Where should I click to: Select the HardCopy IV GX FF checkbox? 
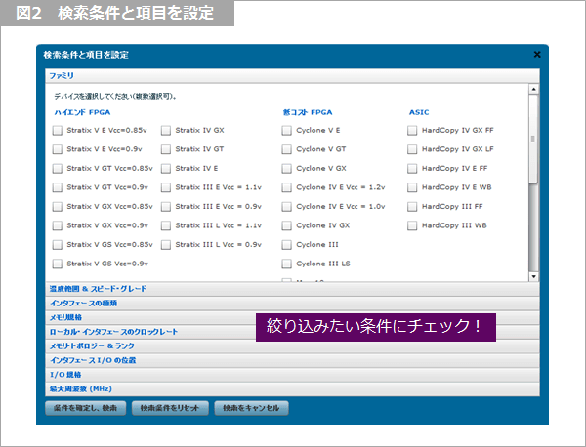(413, 130)
